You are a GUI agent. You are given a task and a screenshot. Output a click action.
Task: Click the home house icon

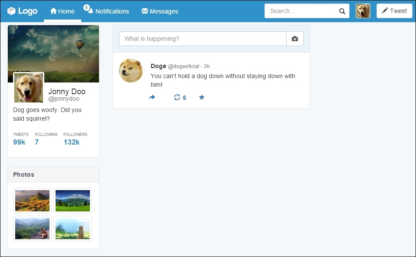[x=53, y=10]
